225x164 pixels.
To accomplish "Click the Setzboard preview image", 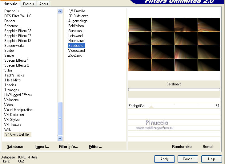I will [x=174, y=45].
